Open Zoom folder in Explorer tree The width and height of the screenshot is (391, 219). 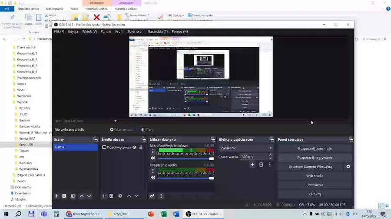coord(21,181)
